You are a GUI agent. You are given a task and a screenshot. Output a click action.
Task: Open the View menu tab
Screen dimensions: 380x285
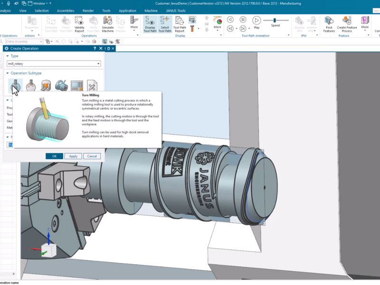click(x=23, y=10)
